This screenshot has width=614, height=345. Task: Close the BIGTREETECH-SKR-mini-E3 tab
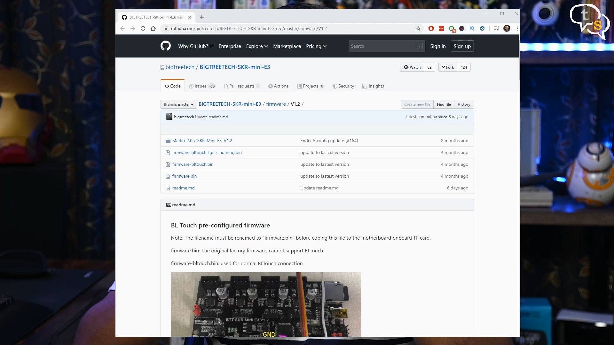[x=190, y=17]
